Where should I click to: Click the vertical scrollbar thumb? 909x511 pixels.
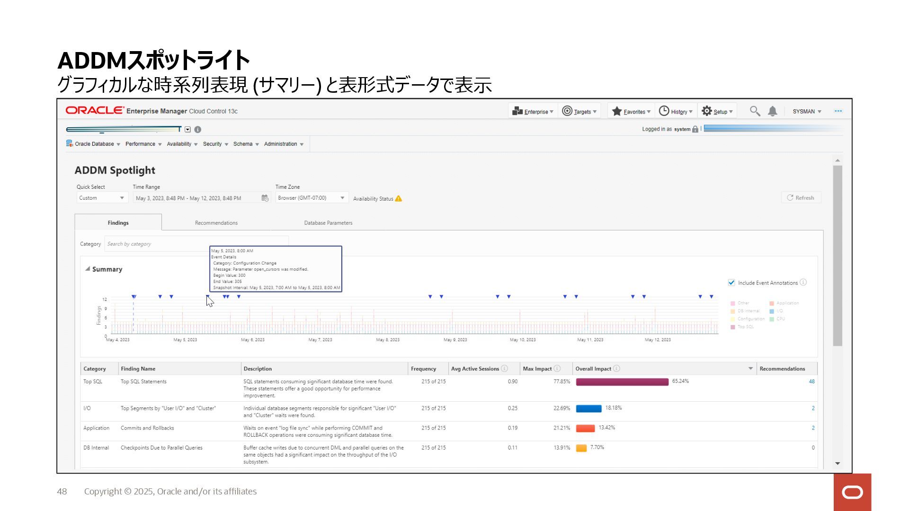838,255
